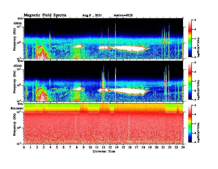Click the "dD/dt" panel label
Image resolution: width=218 pixels, height=169 pixels.
18,66
